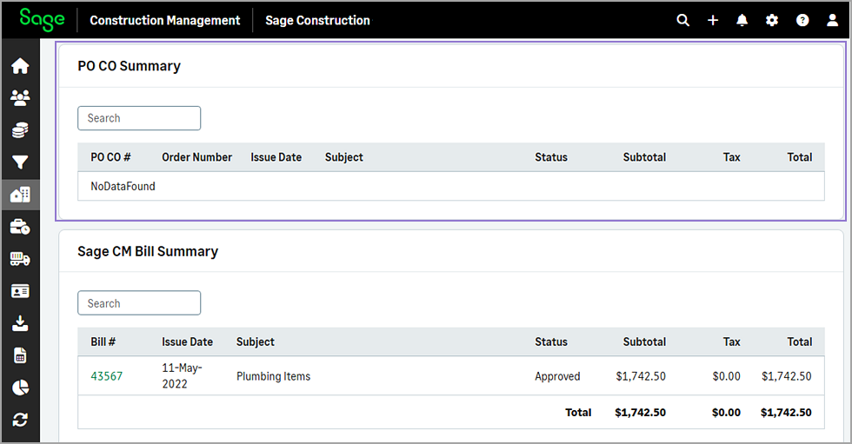852x444 pixels.
Task: Open the coins stack icon in sidebar
Action: 20,130
